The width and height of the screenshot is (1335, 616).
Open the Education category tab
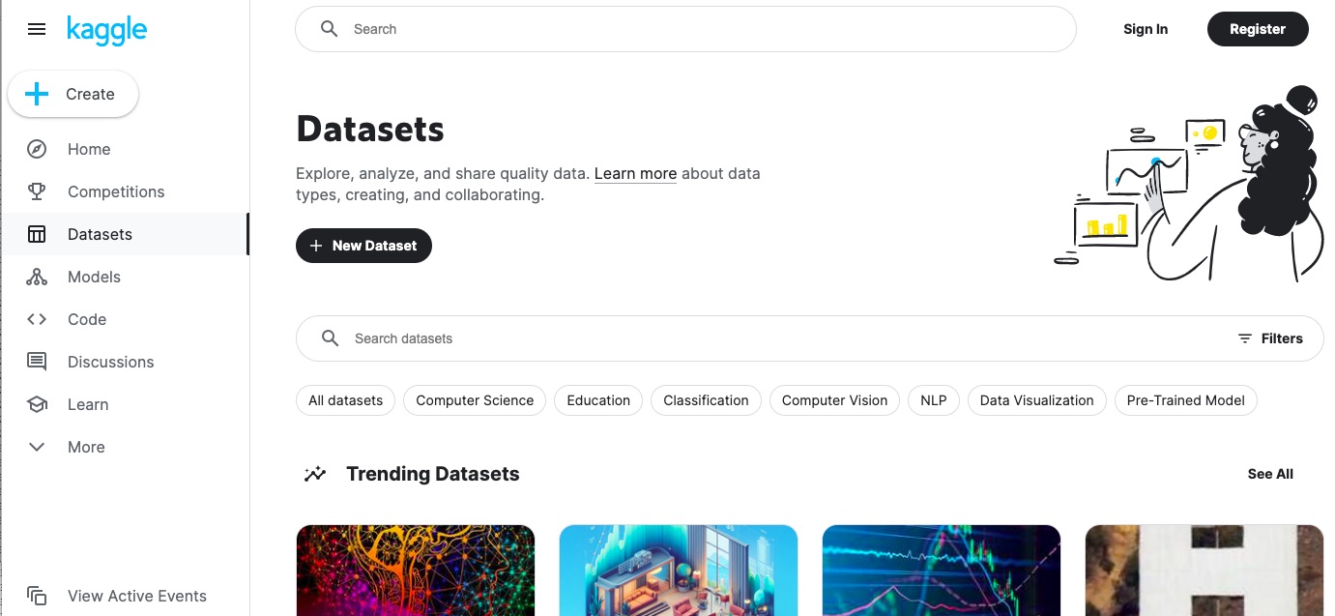click(x=597, y=399)
